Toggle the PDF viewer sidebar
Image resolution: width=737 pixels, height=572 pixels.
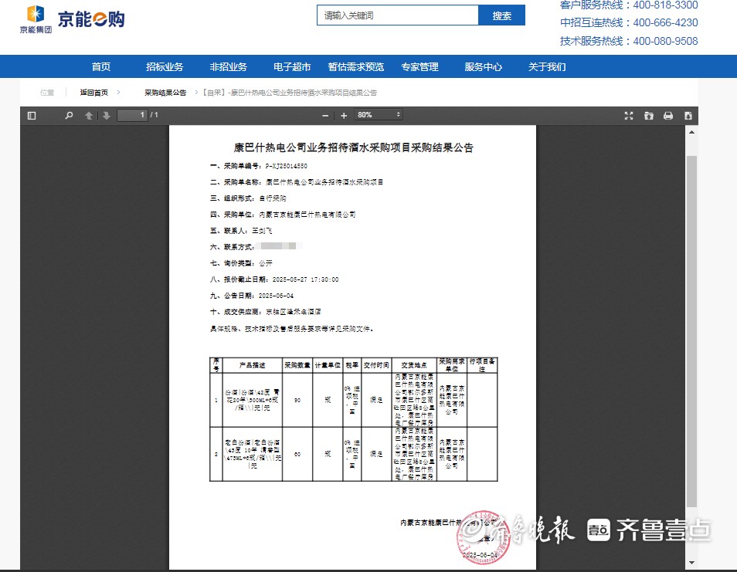[x=32, y=116]
